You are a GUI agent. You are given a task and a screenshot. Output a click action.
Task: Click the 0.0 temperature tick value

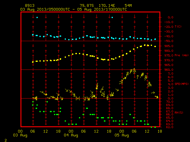click(x=170, y=17)
